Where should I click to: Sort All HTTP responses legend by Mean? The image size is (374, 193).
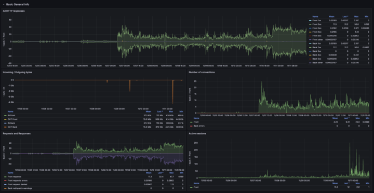(331, 17)
